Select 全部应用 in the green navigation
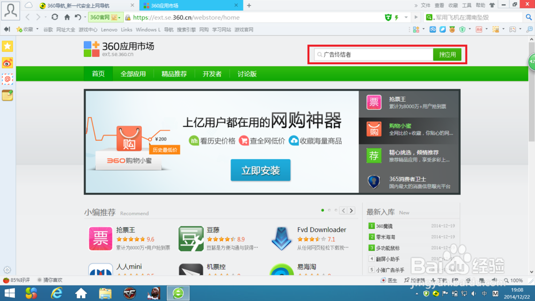The height and width of the screenshot is (301, 535). [x=133, y=74]
